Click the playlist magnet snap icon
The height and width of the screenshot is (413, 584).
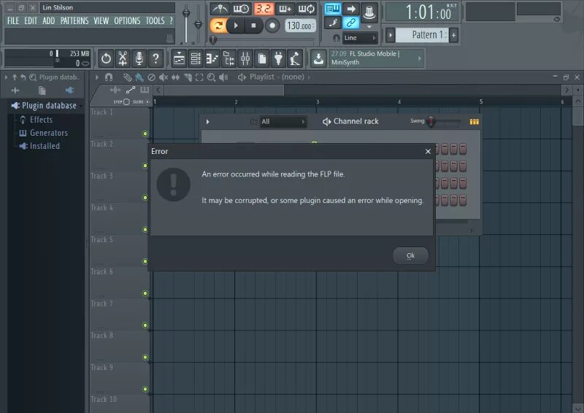click(x=109, y=77)
